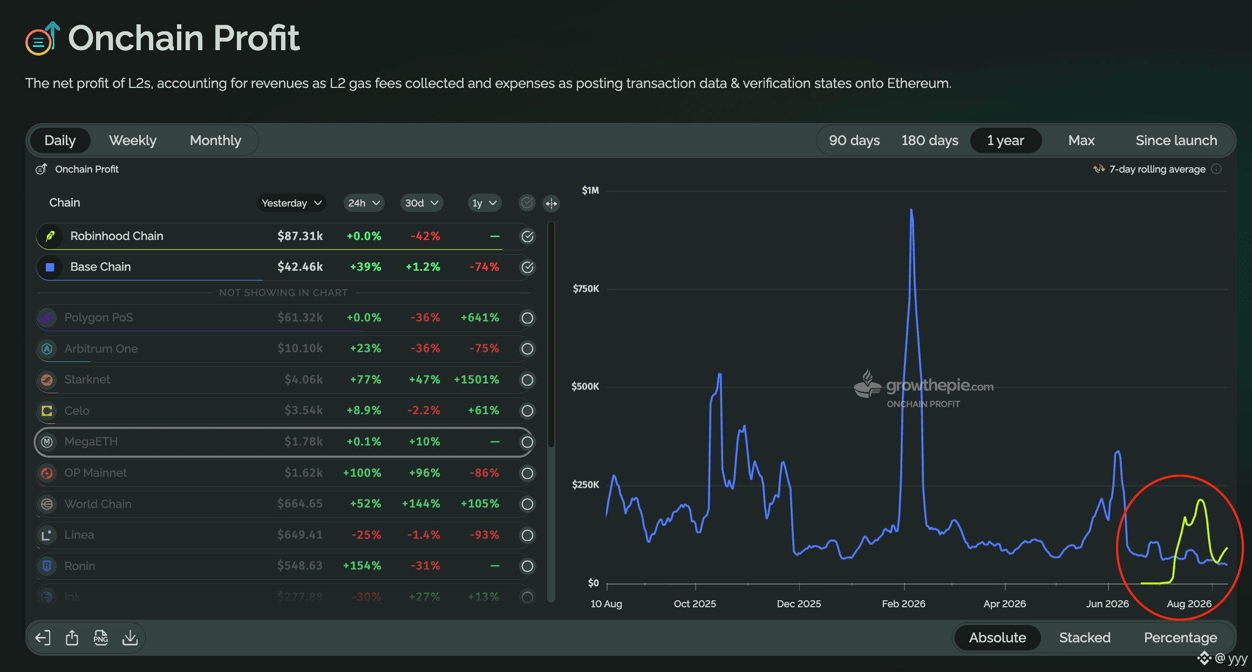Viewport: 1252px width, 672px height.
Task: Open the 24h column dropdown
Action: pos(364,203)
